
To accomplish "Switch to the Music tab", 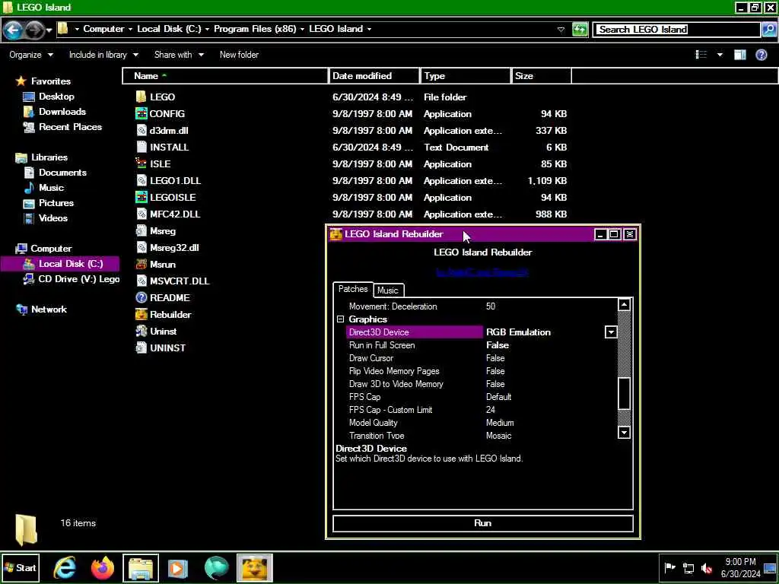I will pos(387,290).
